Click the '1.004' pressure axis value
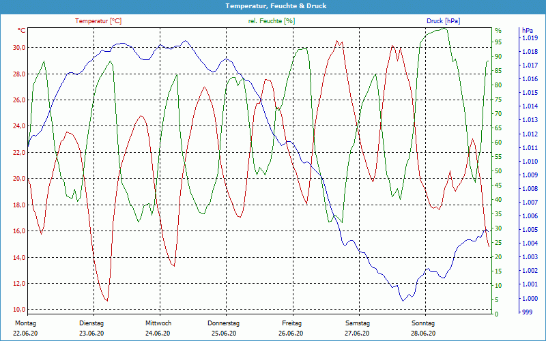The image size is (546, 341). 530,243
